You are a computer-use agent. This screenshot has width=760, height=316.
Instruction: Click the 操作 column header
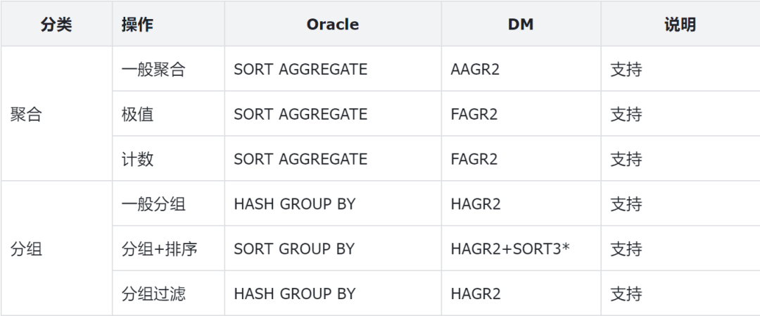point(137,25)
